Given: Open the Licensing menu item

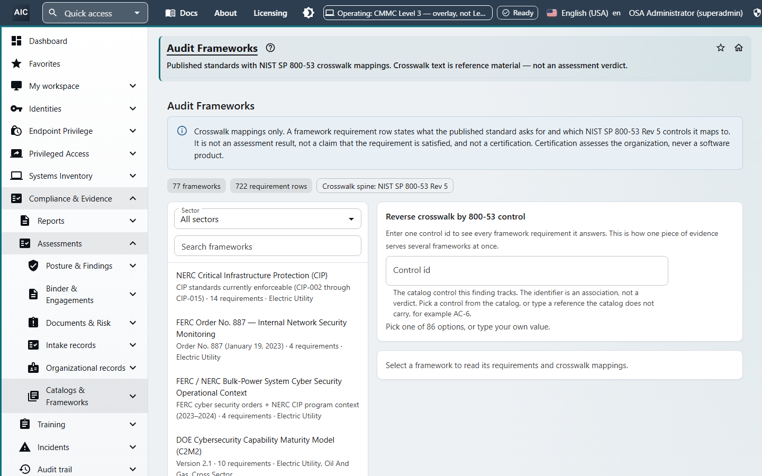Looking at the screenshot, I should (270, 13).
